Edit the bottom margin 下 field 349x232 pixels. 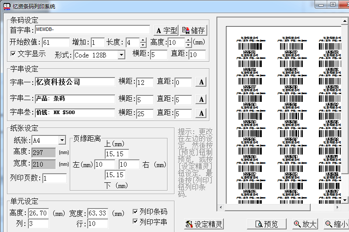click(115, 175)
